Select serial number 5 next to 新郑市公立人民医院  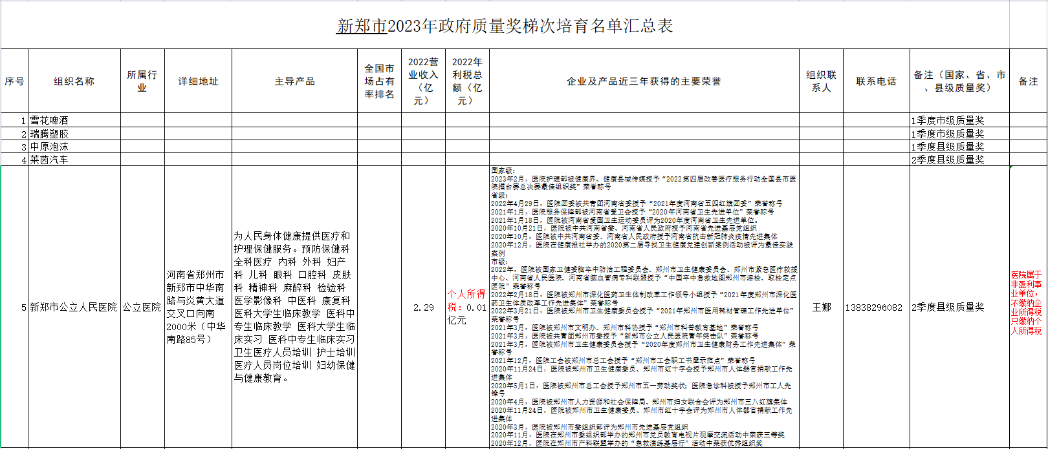point(14,308)
